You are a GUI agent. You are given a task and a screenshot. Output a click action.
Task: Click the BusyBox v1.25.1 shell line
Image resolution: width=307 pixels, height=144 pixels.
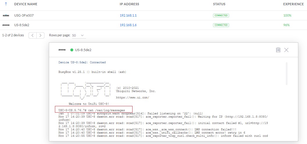point(92,72)
